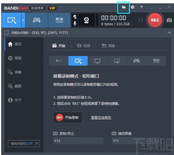The height and width of the screenshot is (155, 174).
Task: Open the 首页 home sidebar item
Action: point(24,44)
